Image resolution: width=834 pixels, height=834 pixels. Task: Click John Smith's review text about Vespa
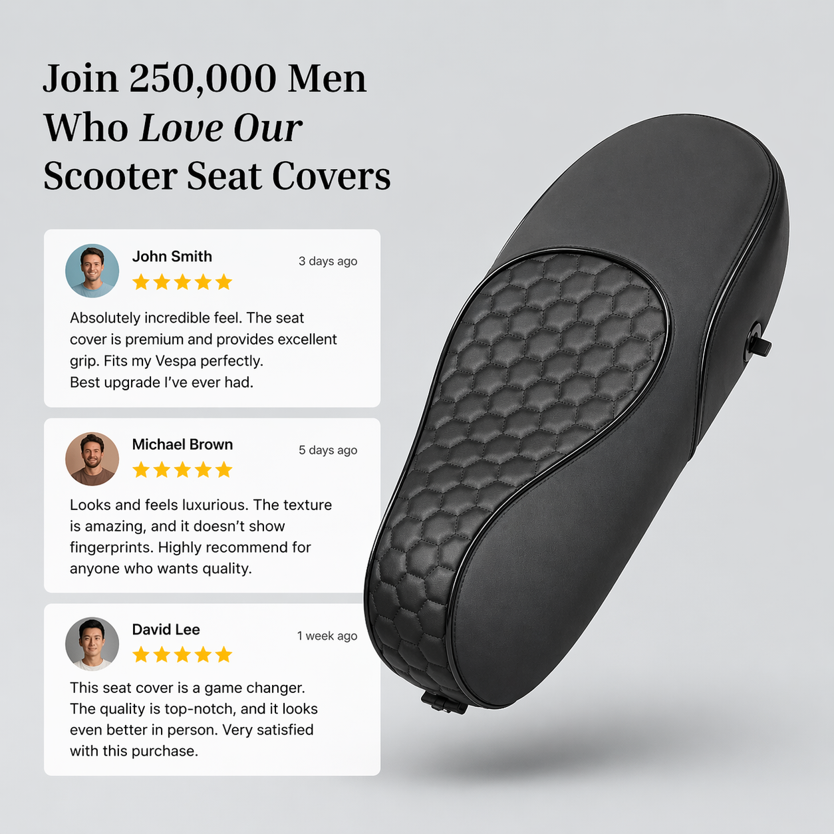pyautogui.click(x=204, y=350)
